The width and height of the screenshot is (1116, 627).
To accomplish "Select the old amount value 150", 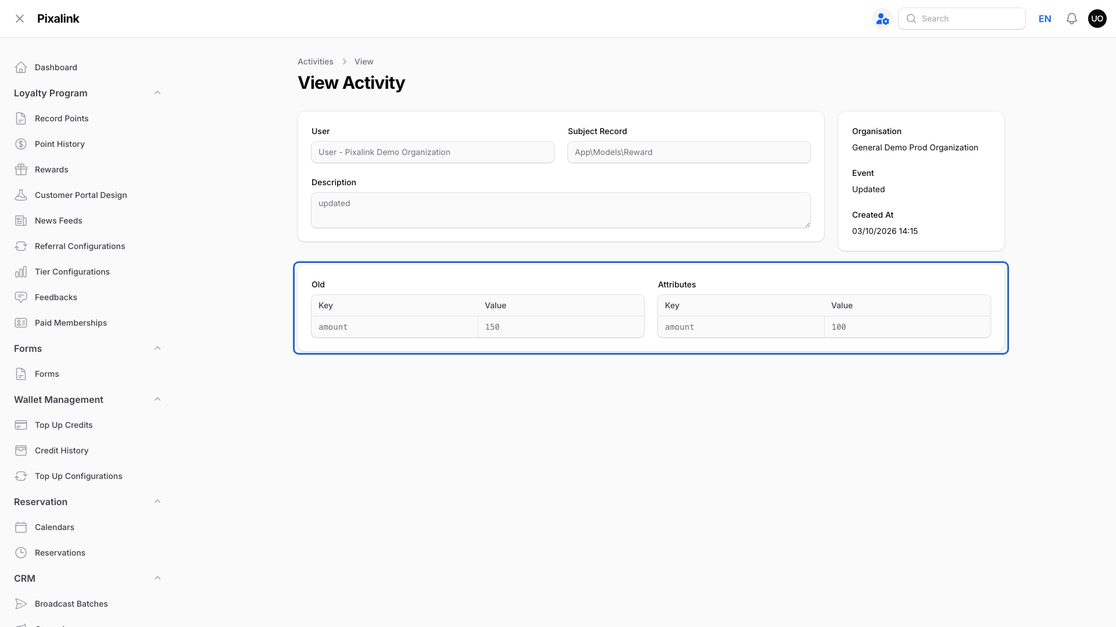I will (x=492, y=327).
